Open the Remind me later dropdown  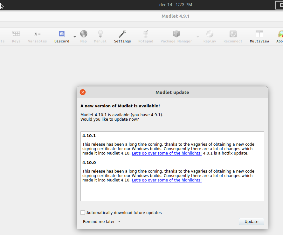[101, 221]
